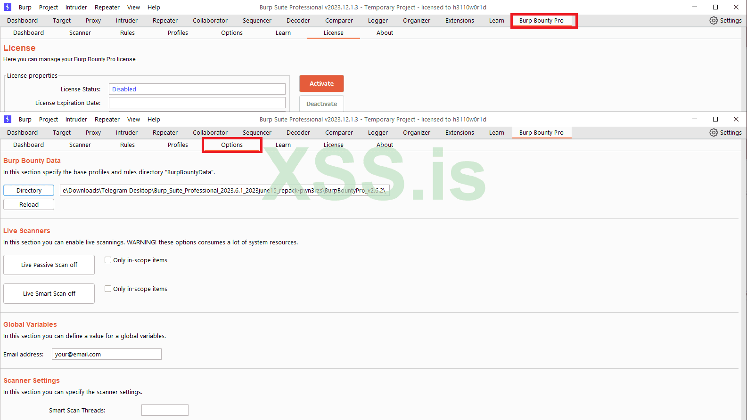Screen dimensions: 747x420
Task: Open the Profiles sub-tab in the Options window
Action: tap(178, 145)
